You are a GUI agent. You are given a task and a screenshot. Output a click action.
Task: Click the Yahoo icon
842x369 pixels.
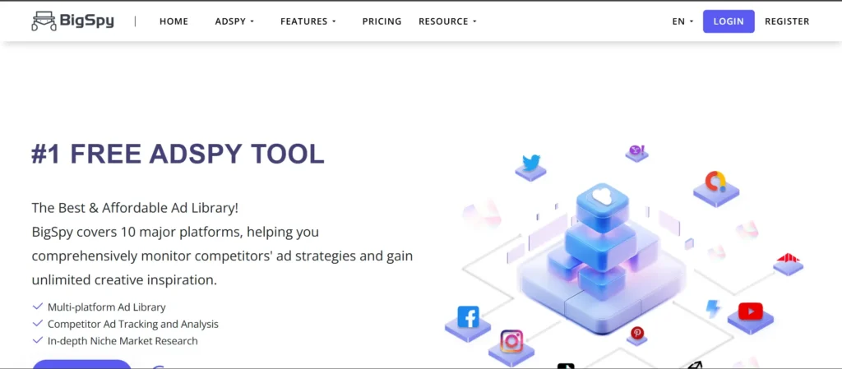point(637,150)
